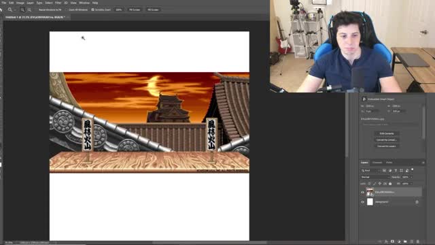
Task: Select the Zoom Out mode icon
Action: [29, 10]
